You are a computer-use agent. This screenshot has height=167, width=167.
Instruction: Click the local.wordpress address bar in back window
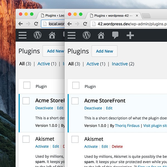(53, 24)
